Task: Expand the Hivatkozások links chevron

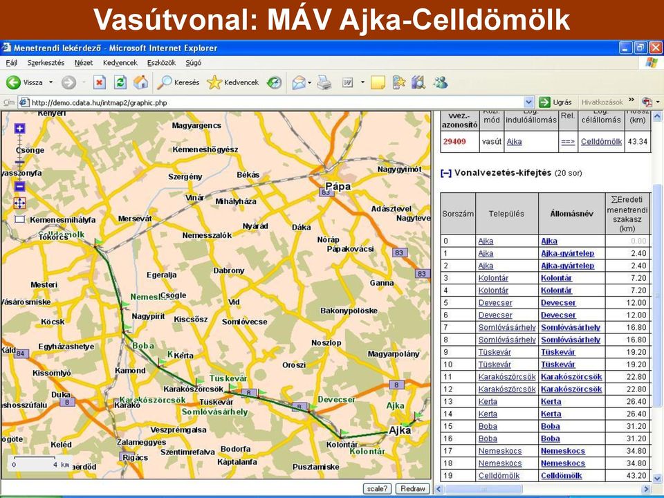Action: 631,100
